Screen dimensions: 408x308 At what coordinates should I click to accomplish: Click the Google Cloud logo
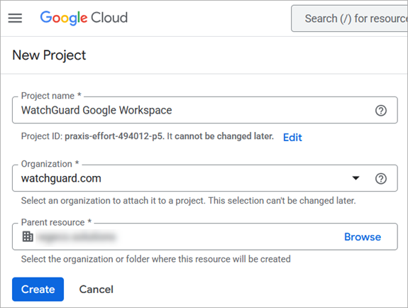click(x=84, y=18)
